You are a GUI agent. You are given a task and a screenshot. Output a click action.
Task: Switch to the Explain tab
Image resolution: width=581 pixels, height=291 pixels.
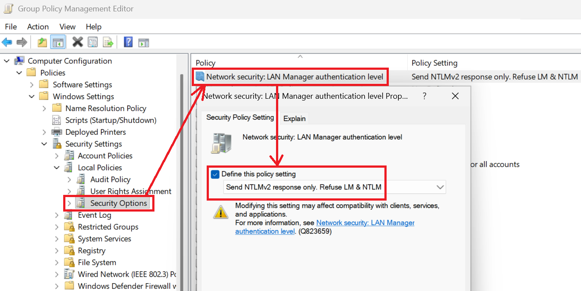[294, 118]
